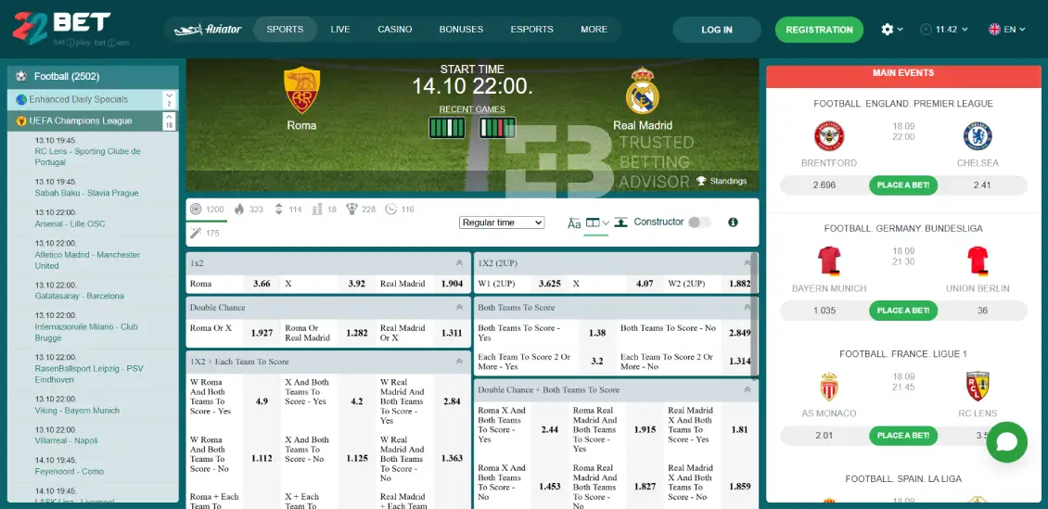Viewport: 1048px width, 509px height.
Task: Select Roma win odds 3.66
Action: click(x=262, y=283)
